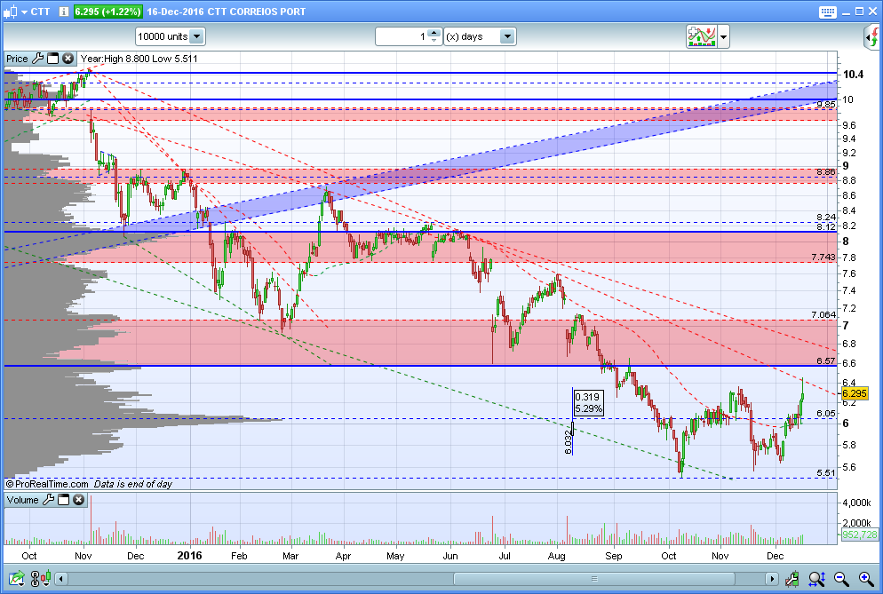Click the 5.51 level label
The image size is (883, 594).
pos(826,473)
